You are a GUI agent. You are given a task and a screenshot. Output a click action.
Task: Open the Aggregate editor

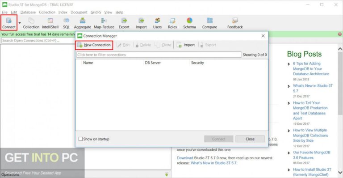[83, 23]
